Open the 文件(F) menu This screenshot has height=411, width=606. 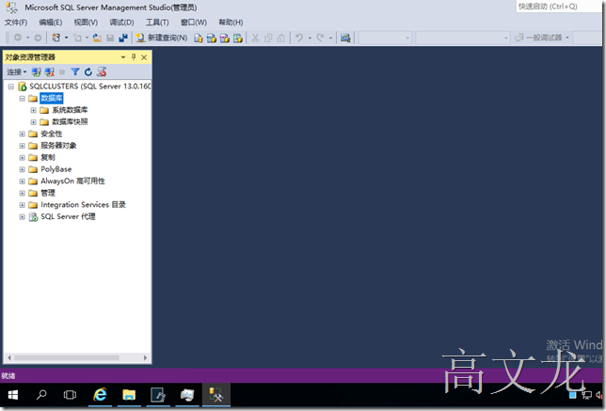tap(16, 23)
